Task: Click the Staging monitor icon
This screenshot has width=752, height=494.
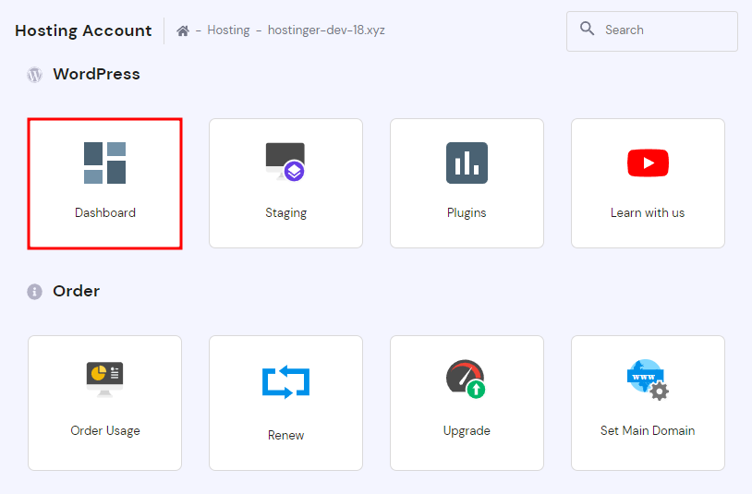Action: point(285,162)
